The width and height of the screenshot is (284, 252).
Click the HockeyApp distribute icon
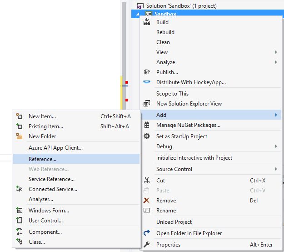tap(147, 82)
